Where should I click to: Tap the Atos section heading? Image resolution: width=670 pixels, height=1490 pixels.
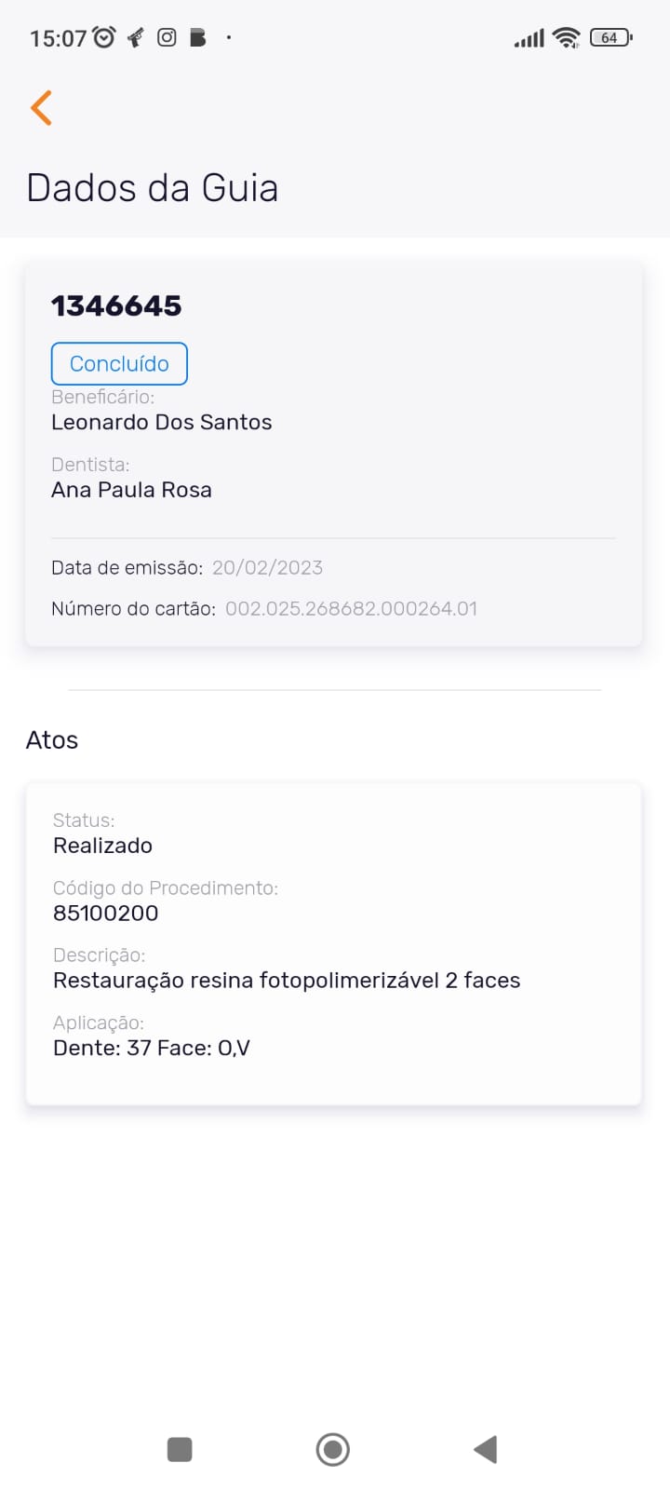(x=52, y=739)
